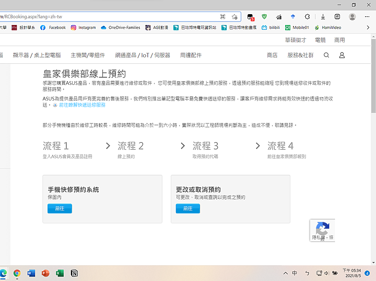This screenshot has height=281, width=376.
Task: Click 前往 under 手機快修預約系統
Action: [x=60, y=208]
